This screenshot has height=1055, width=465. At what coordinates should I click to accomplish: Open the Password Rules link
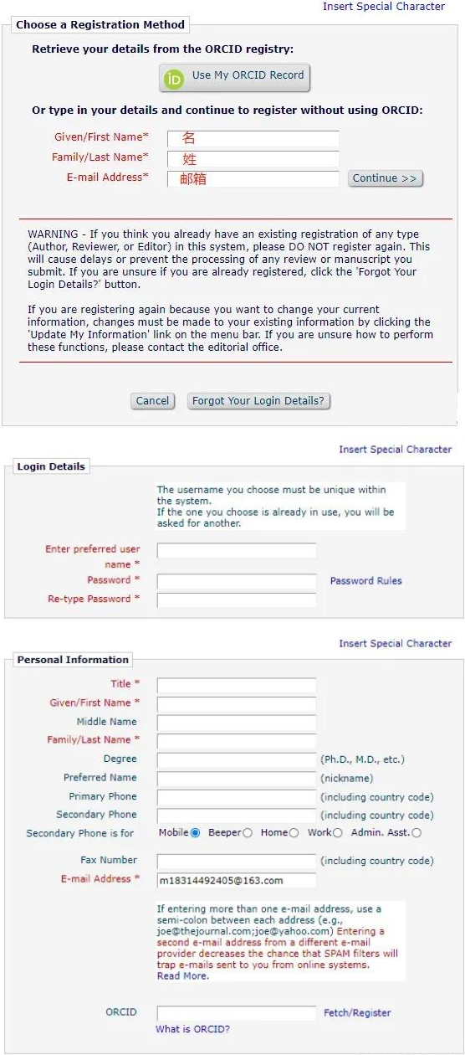click(365, 581)
